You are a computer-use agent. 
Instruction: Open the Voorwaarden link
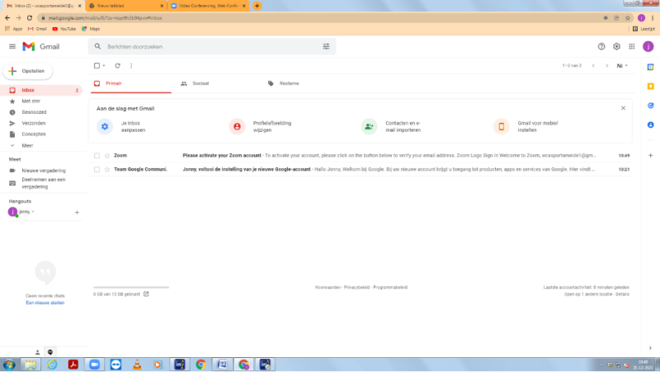(328, 287)
